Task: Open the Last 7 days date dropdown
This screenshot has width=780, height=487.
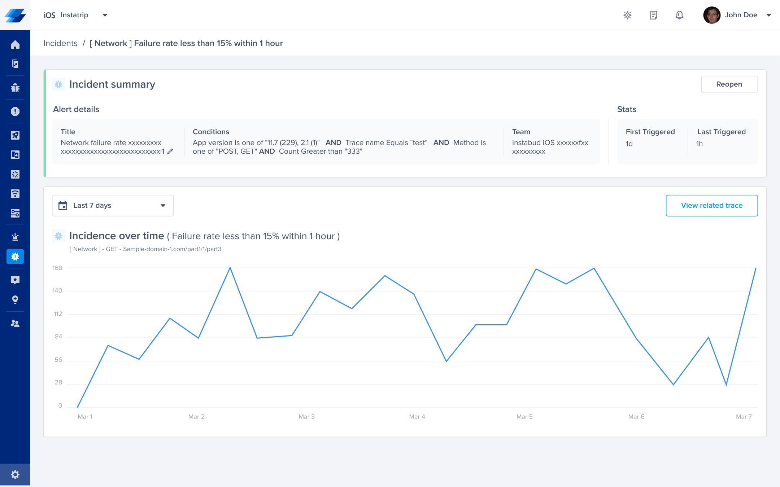Action: click(113, 206)
